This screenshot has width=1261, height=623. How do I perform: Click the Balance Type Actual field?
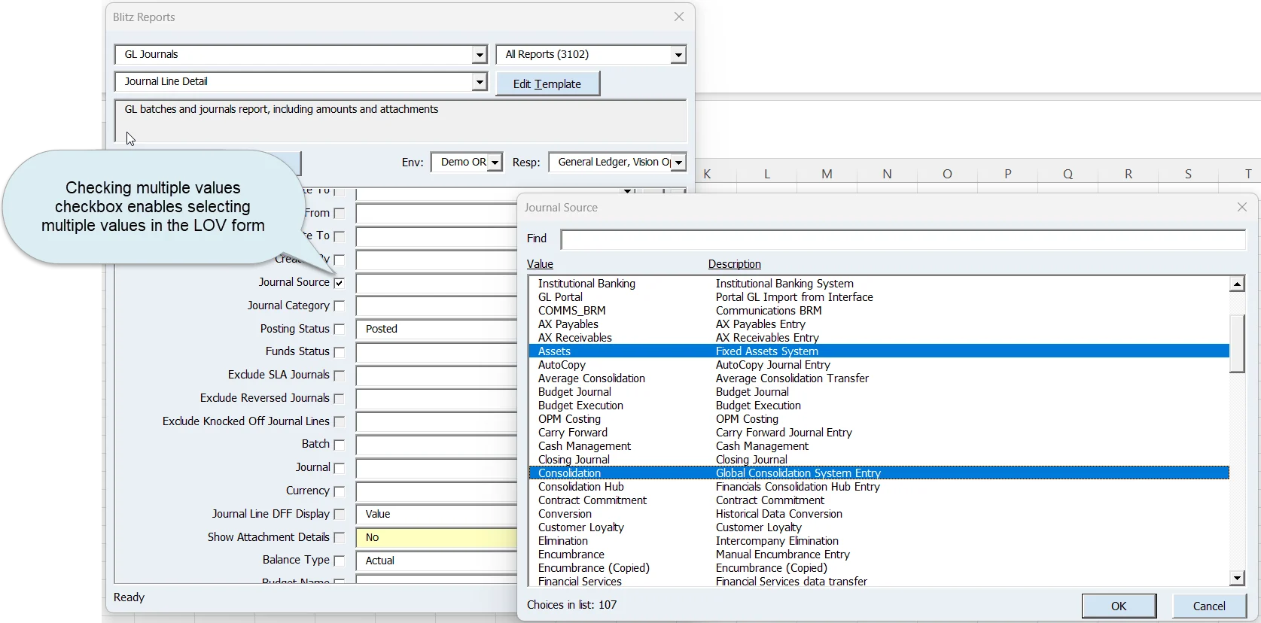[x=437, y=561]
